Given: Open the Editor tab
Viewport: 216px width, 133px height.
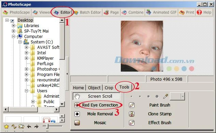Looking at the screenshot, I should click(x=62, y=12).
